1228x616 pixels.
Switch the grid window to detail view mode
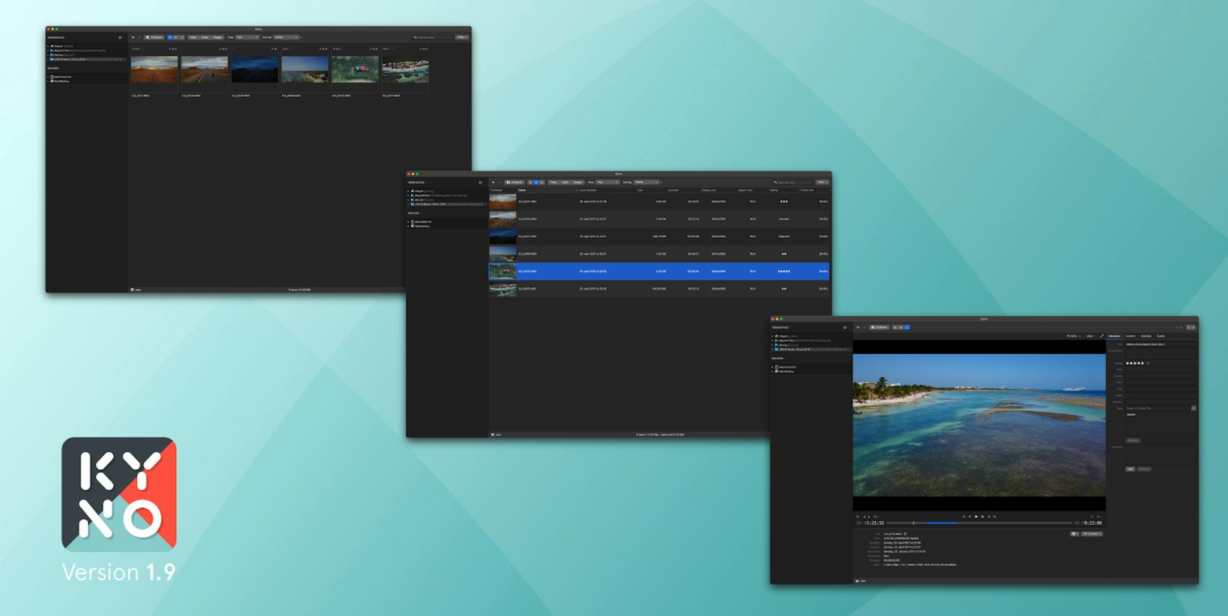182,37
